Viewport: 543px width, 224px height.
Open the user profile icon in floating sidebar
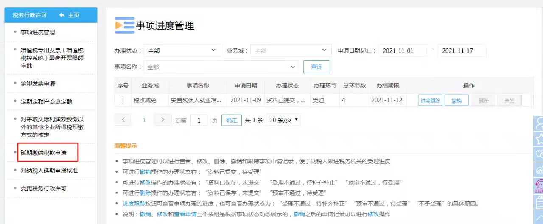click(539, 123)
